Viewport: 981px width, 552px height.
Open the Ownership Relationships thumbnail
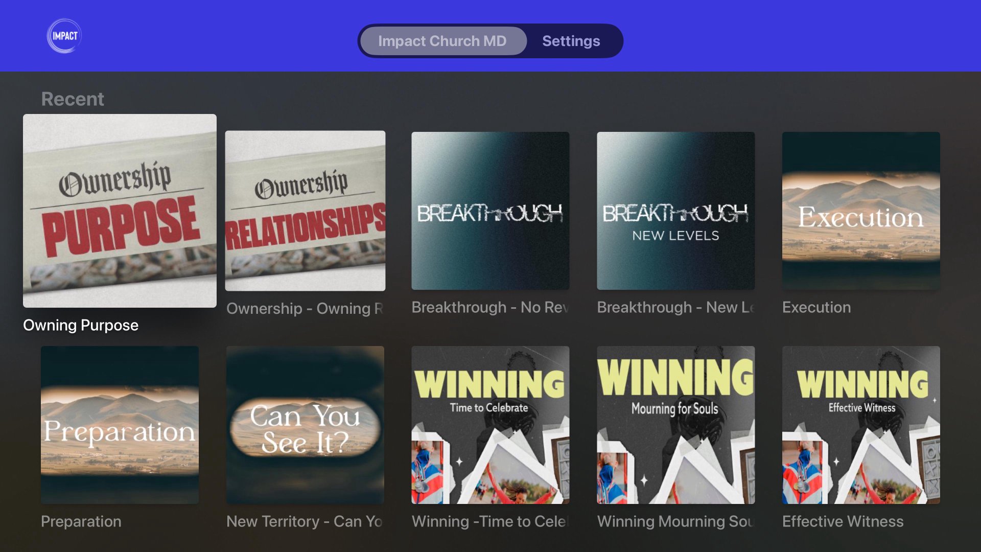click(x=305, y=211)
